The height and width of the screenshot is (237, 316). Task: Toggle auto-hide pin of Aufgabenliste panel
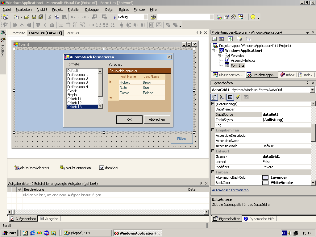201,183
